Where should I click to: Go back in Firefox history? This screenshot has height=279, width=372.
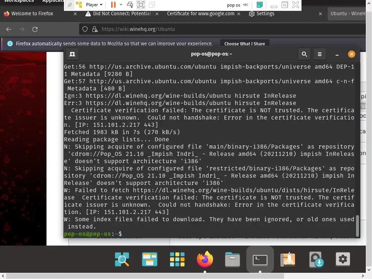coord(9,29)
